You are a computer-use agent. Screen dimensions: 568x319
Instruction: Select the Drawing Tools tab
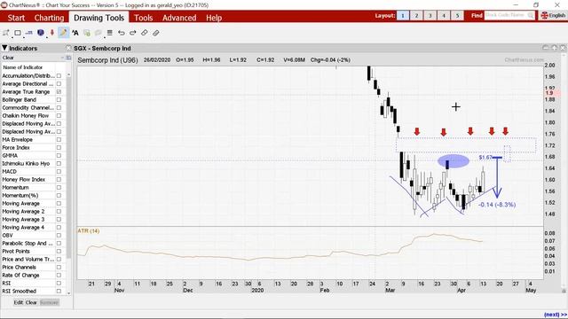pos(99,18)
